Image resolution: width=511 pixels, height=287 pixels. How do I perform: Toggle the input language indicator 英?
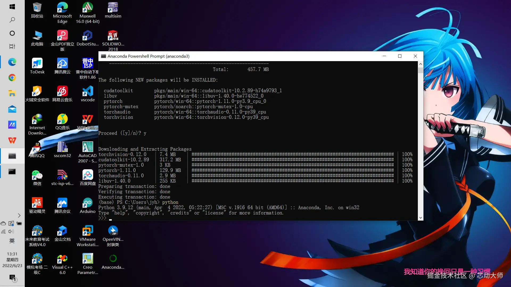(x=12, y=241)
